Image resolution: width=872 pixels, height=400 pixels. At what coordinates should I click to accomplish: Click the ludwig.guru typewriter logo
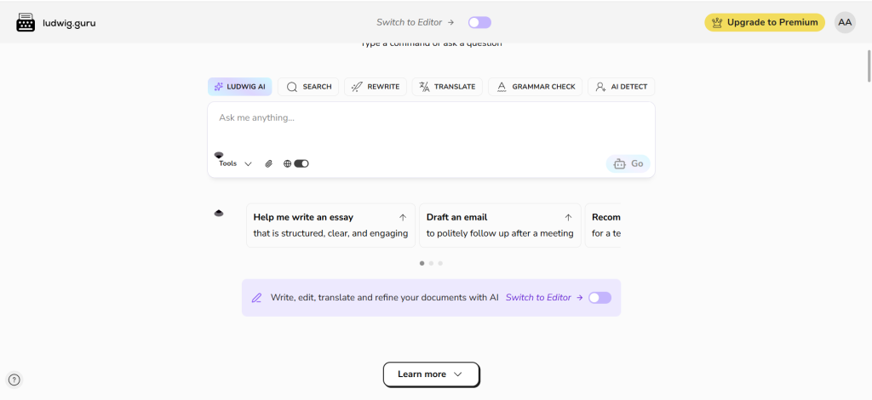point(26,23)
